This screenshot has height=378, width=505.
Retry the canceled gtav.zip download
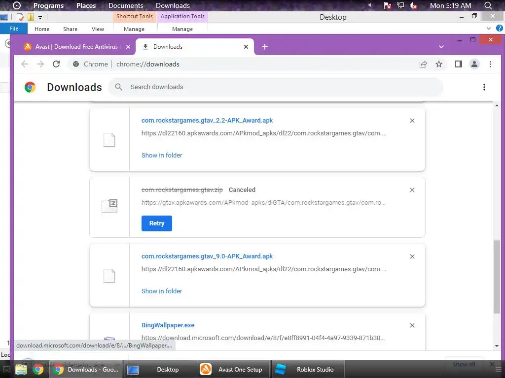[156, 223]
